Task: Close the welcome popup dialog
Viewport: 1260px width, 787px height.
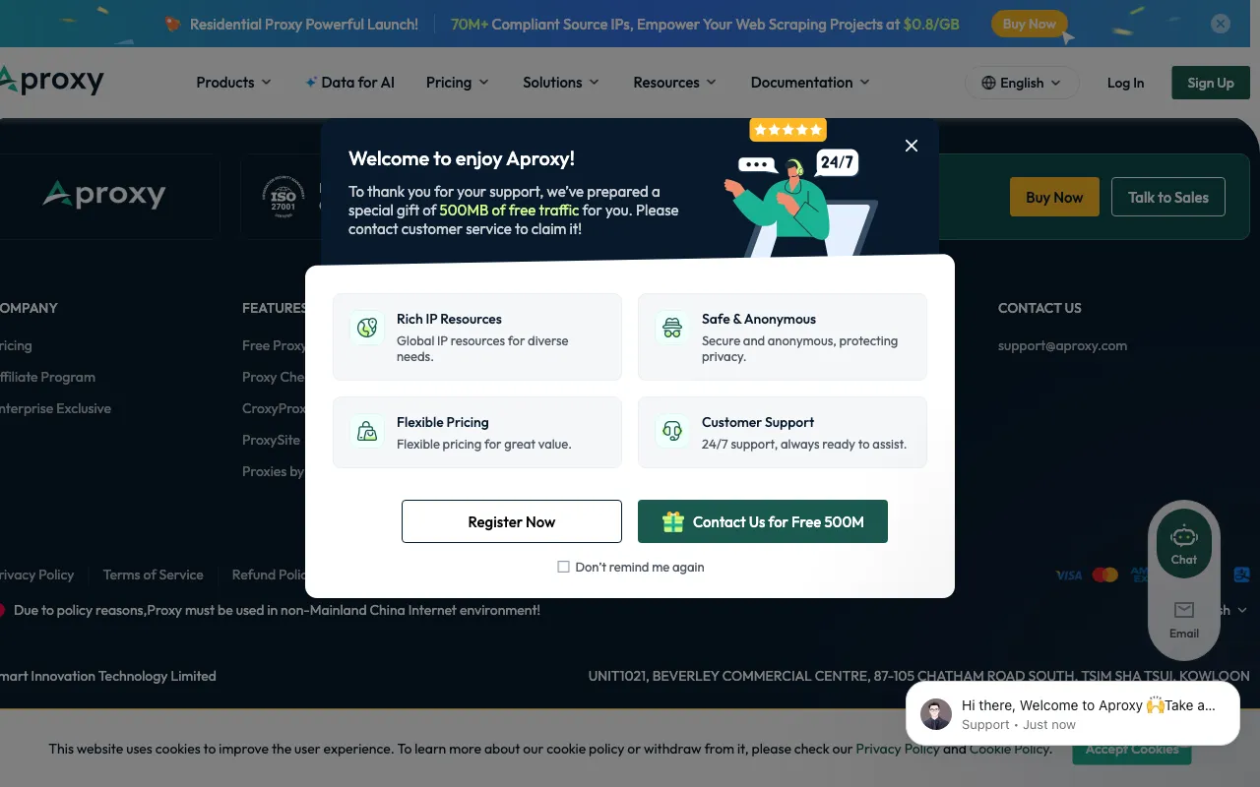Action: point(912,146)
